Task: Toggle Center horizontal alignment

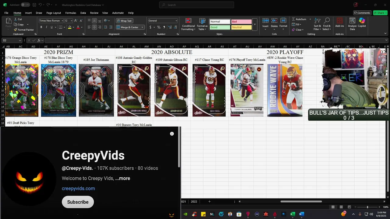Action: pyautogui.click(x=94, y=27)
